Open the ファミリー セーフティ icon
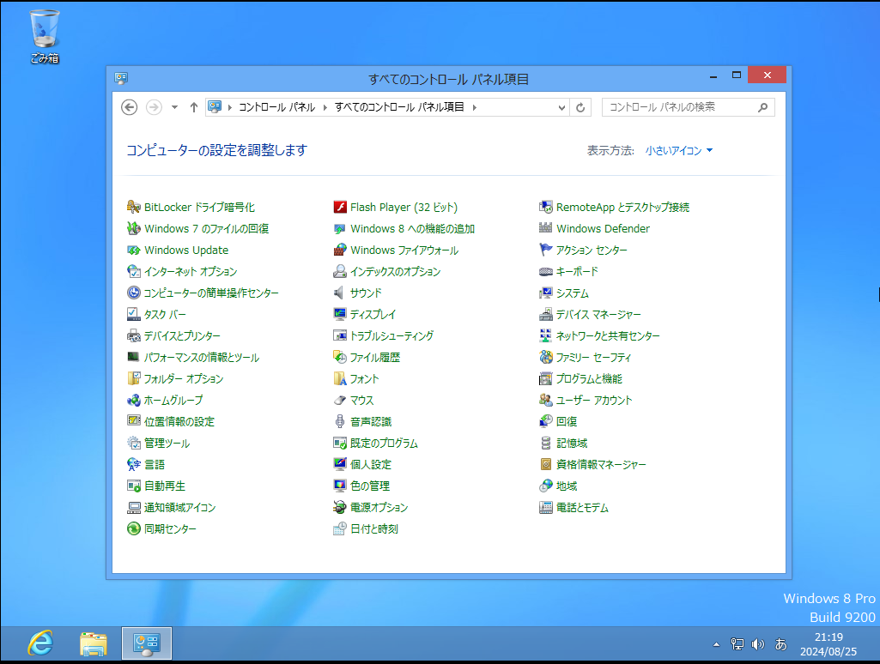The image size is (880, 664). [x=545, y=357]
